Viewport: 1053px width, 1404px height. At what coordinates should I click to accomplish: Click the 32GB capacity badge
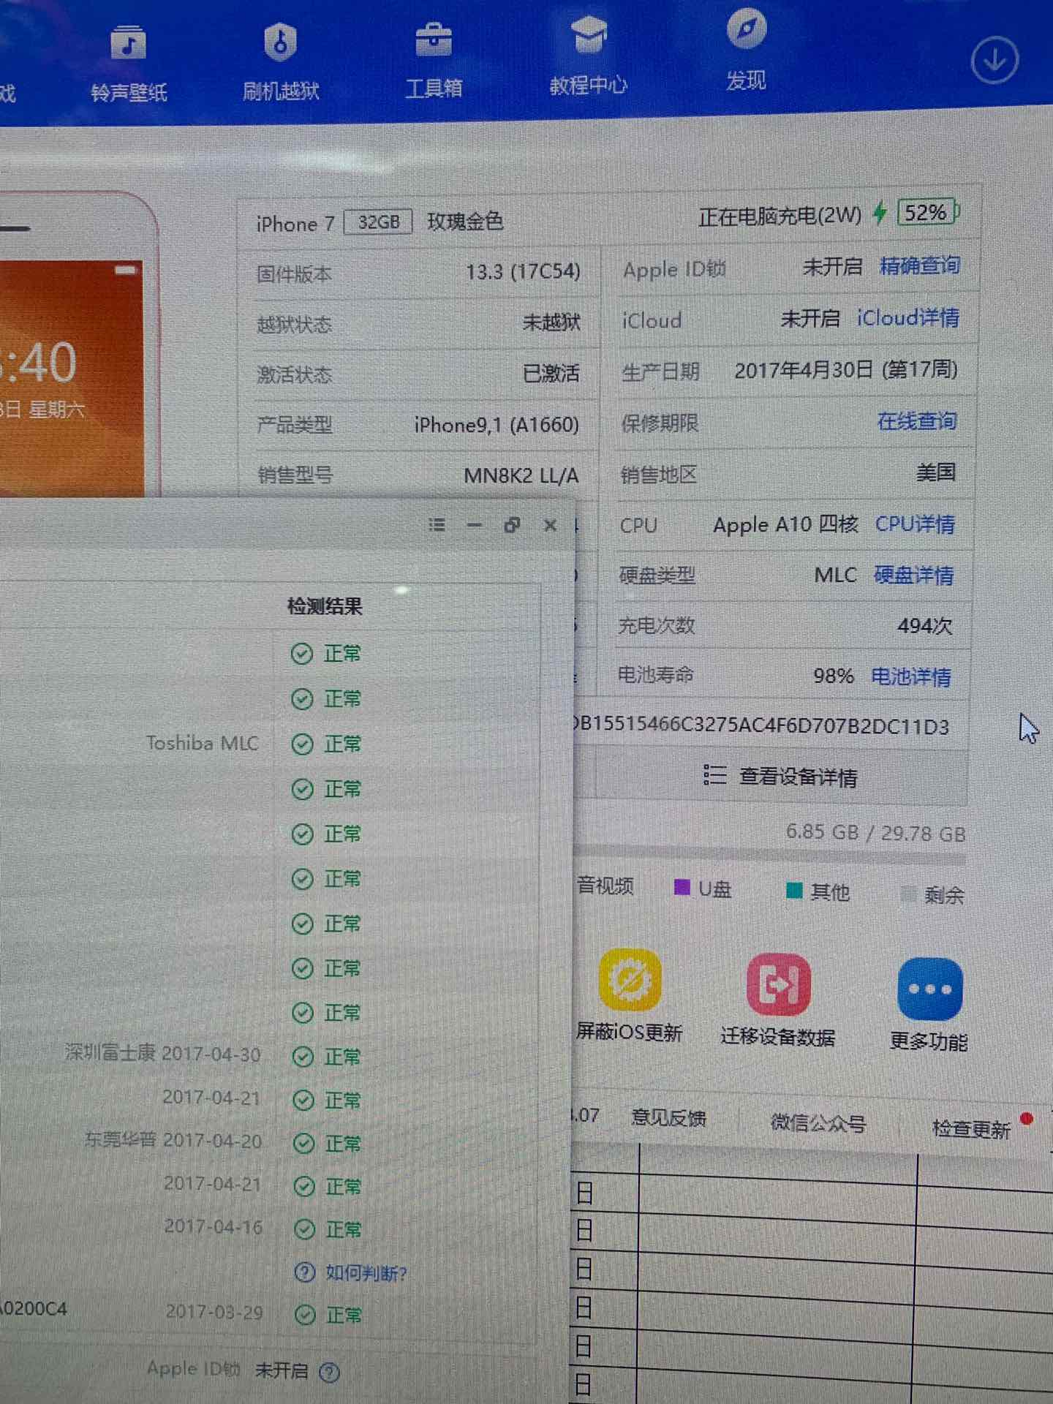click(x=378, y=222)
